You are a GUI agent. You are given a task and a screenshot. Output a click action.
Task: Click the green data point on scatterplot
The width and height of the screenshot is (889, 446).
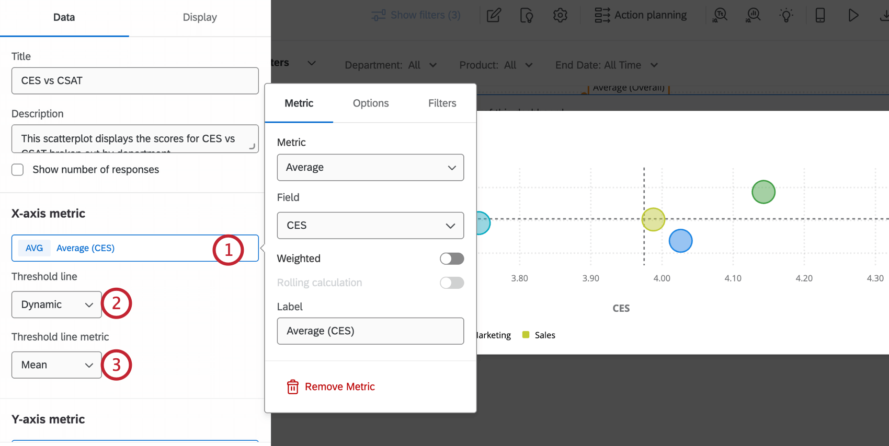click(763, 192)
